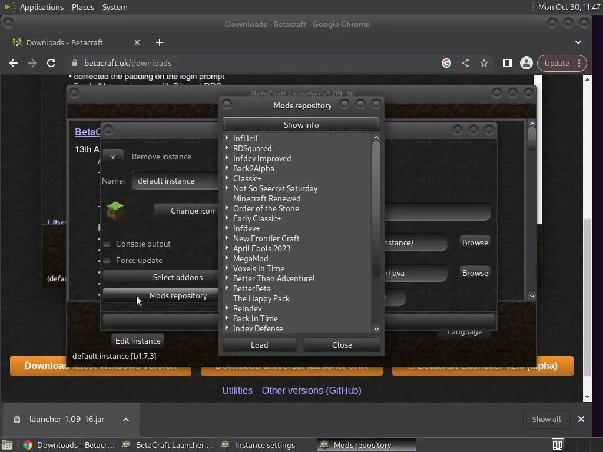Screen dimensions: 603x452
Task: Open the Applications menu
Action: tap(42, 7)
